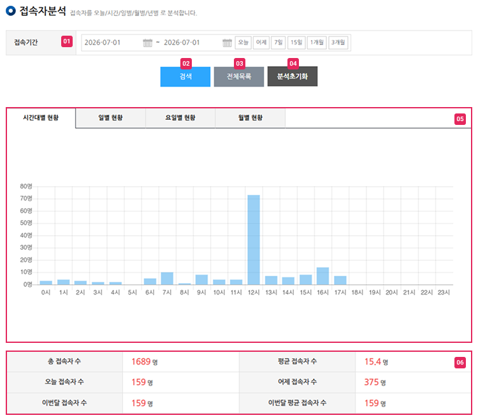The image size is (478, 420).
Task: Open the start date calendar picker icon
Action: [148, 43]
